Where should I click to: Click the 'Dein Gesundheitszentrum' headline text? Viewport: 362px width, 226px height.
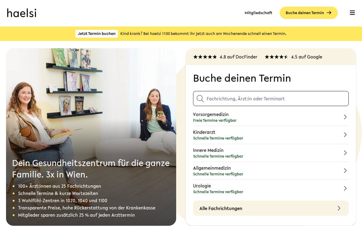[x=91, y=169]
